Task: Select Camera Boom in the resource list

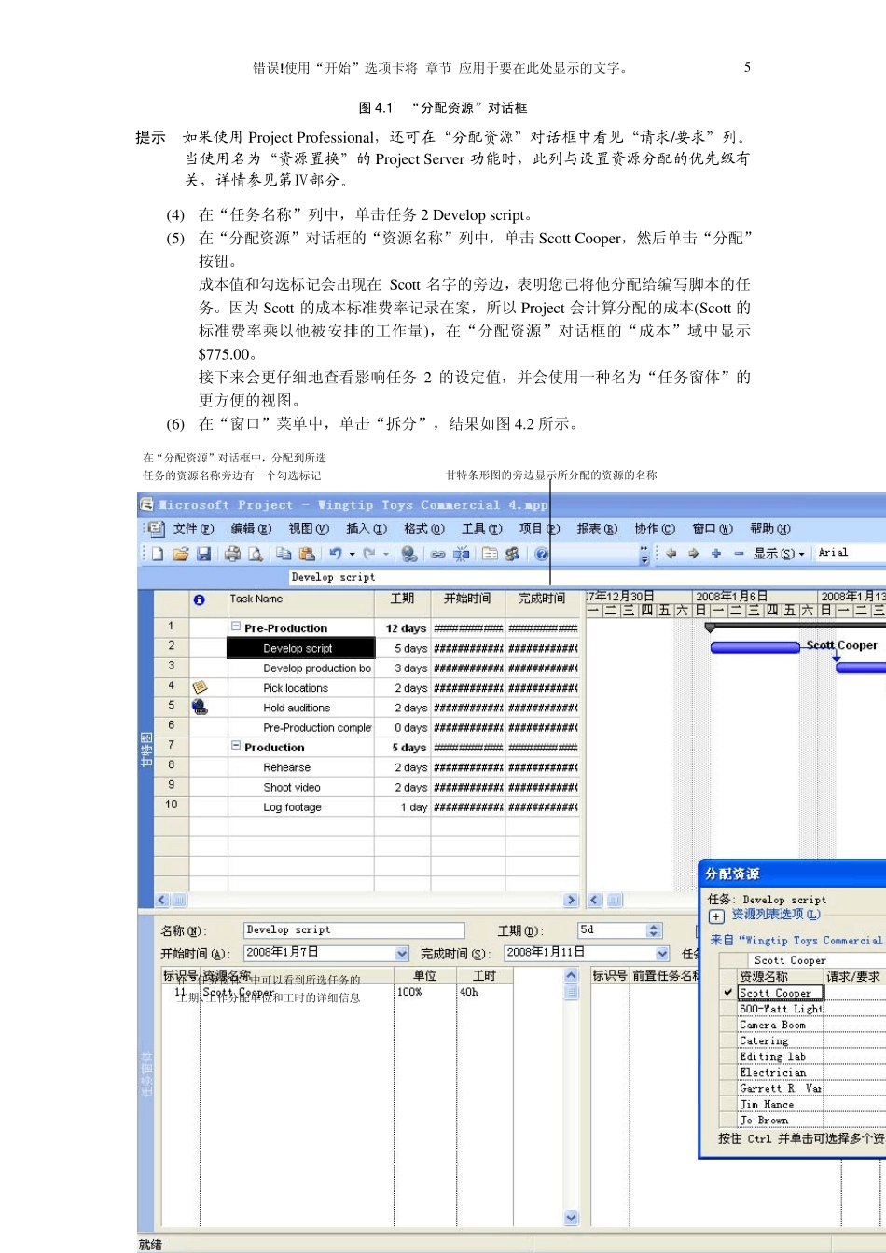Action: pos(781,1025)
